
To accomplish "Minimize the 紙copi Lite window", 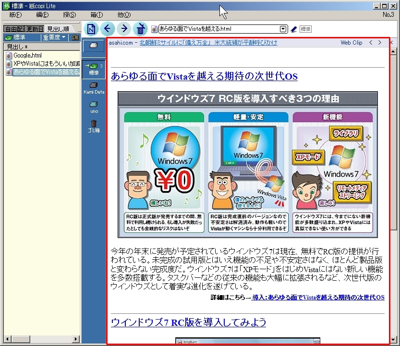I will coord(376,6).
